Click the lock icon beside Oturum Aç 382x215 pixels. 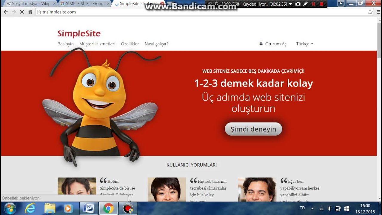(261, 44)
